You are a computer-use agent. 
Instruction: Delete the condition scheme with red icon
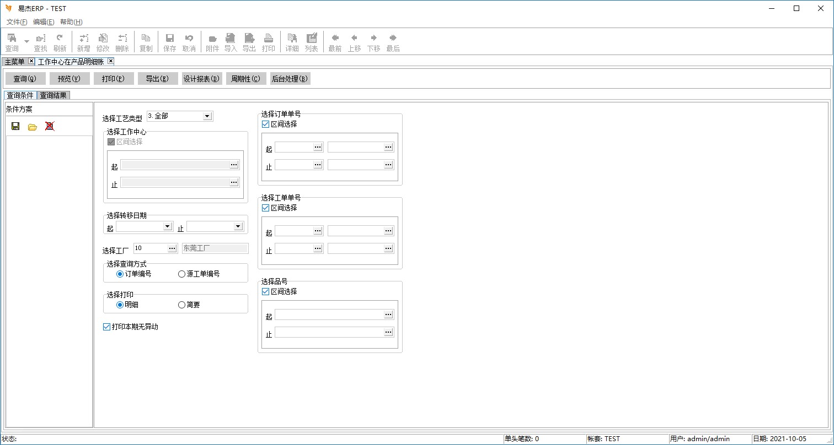click(x=50, y=126)
